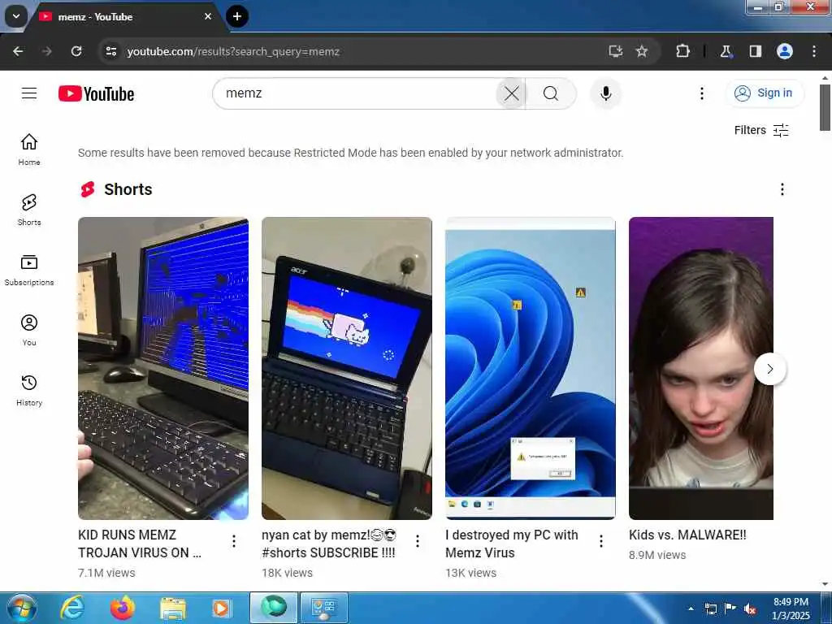Open Subscriptions in sidebar
The width and height of the screenshot is (832, 624).
pyautogui.click(x=29, y=270)
